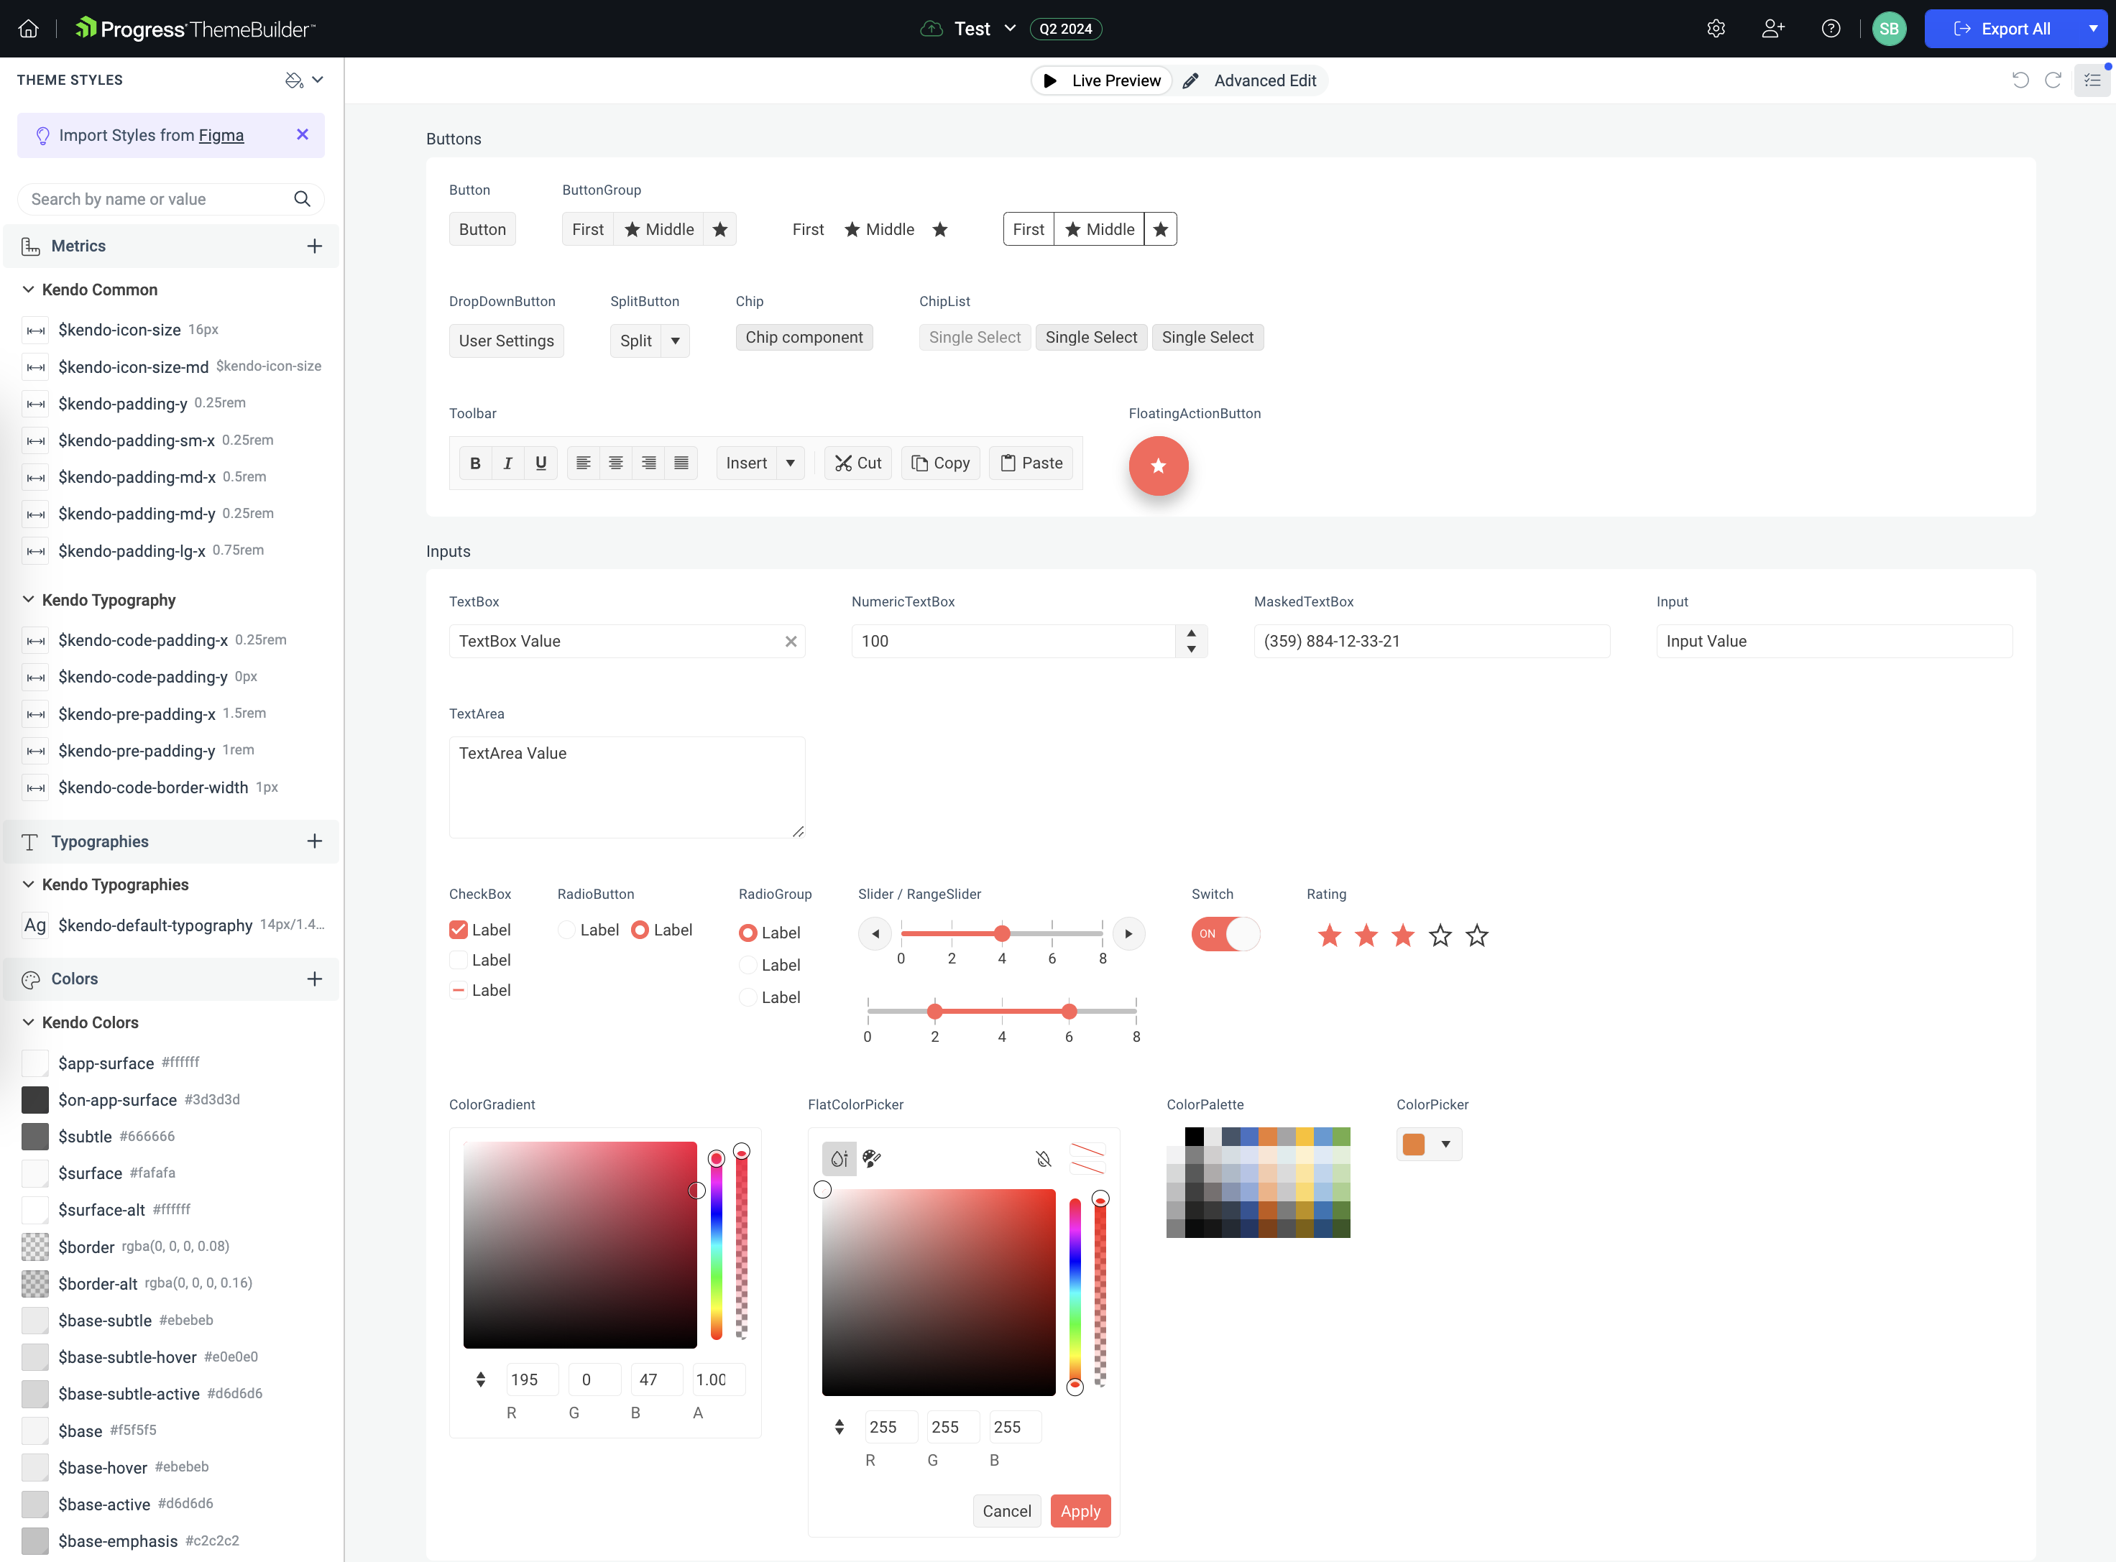Click the Apply button in ColorPicker
Viewport: 2116px width, 1562px height.
[1080, 1511]
